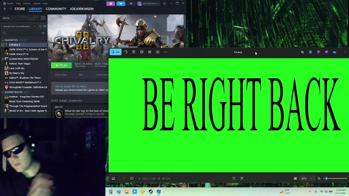Select Music from Dreaming Sarah soundtrack
The image size is (349, 196).
(24, 102)
